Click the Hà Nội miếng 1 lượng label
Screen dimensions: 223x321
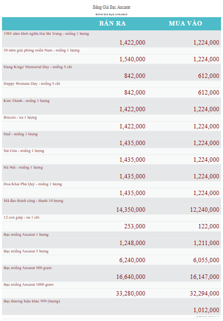click(23, 168)
